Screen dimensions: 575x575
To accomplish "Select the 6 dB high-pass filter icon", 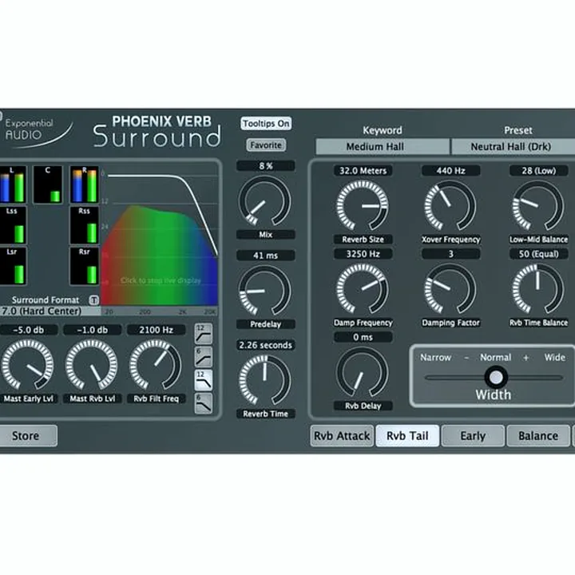I will [x=204, y=357].
